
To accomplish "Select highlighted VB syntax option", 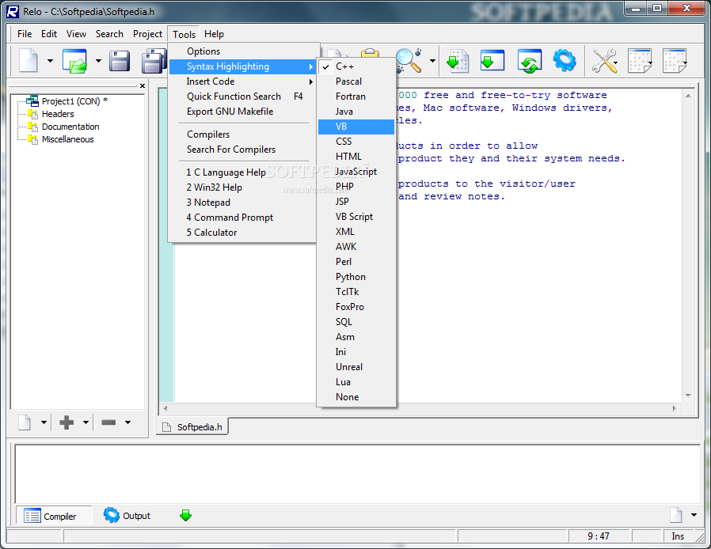I will pos(356,127).
